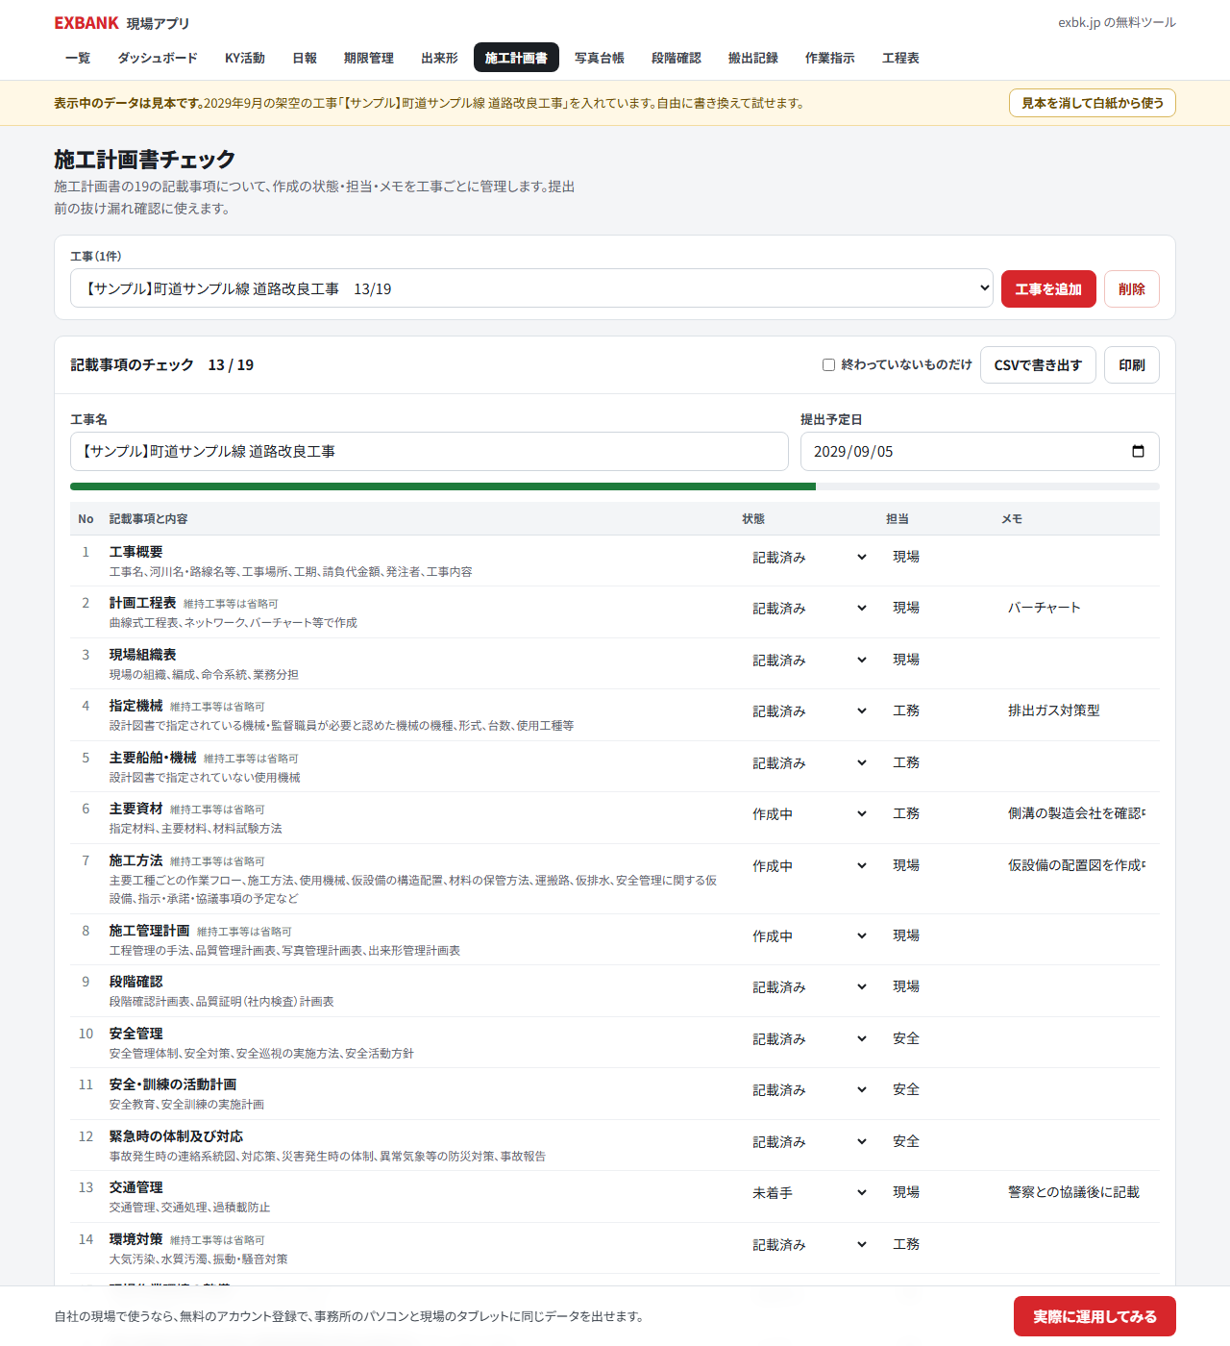Image resolution: width=1230 pixels, height=1346 pixels.
Task: Open the 工事 selection dropdown
Action: [x=531, y=288]
